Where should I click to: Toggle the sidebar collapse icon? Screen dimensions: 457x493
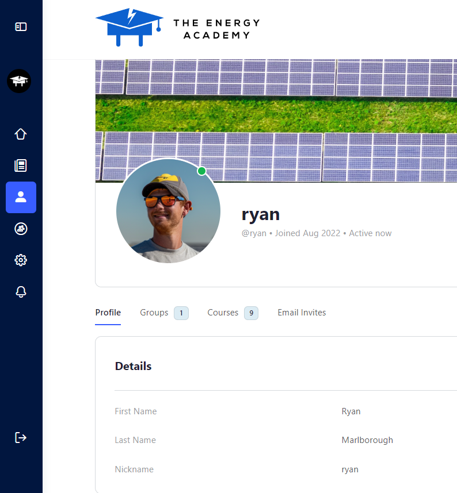(x=21, y=27)
